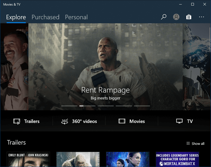Open the Movies category label
Screen dimensions: 211x167
[x=137, y=121]
